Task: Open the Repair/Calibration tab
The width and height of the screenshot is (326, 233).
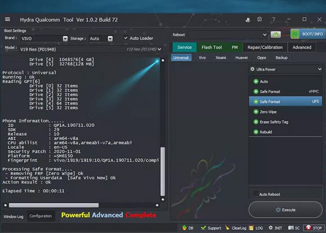Action: (x=265, y=48)
